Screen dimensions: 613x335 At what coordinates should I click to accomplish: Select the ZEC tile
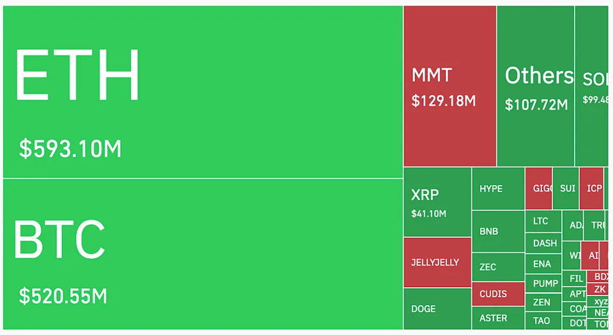[498, 267]
